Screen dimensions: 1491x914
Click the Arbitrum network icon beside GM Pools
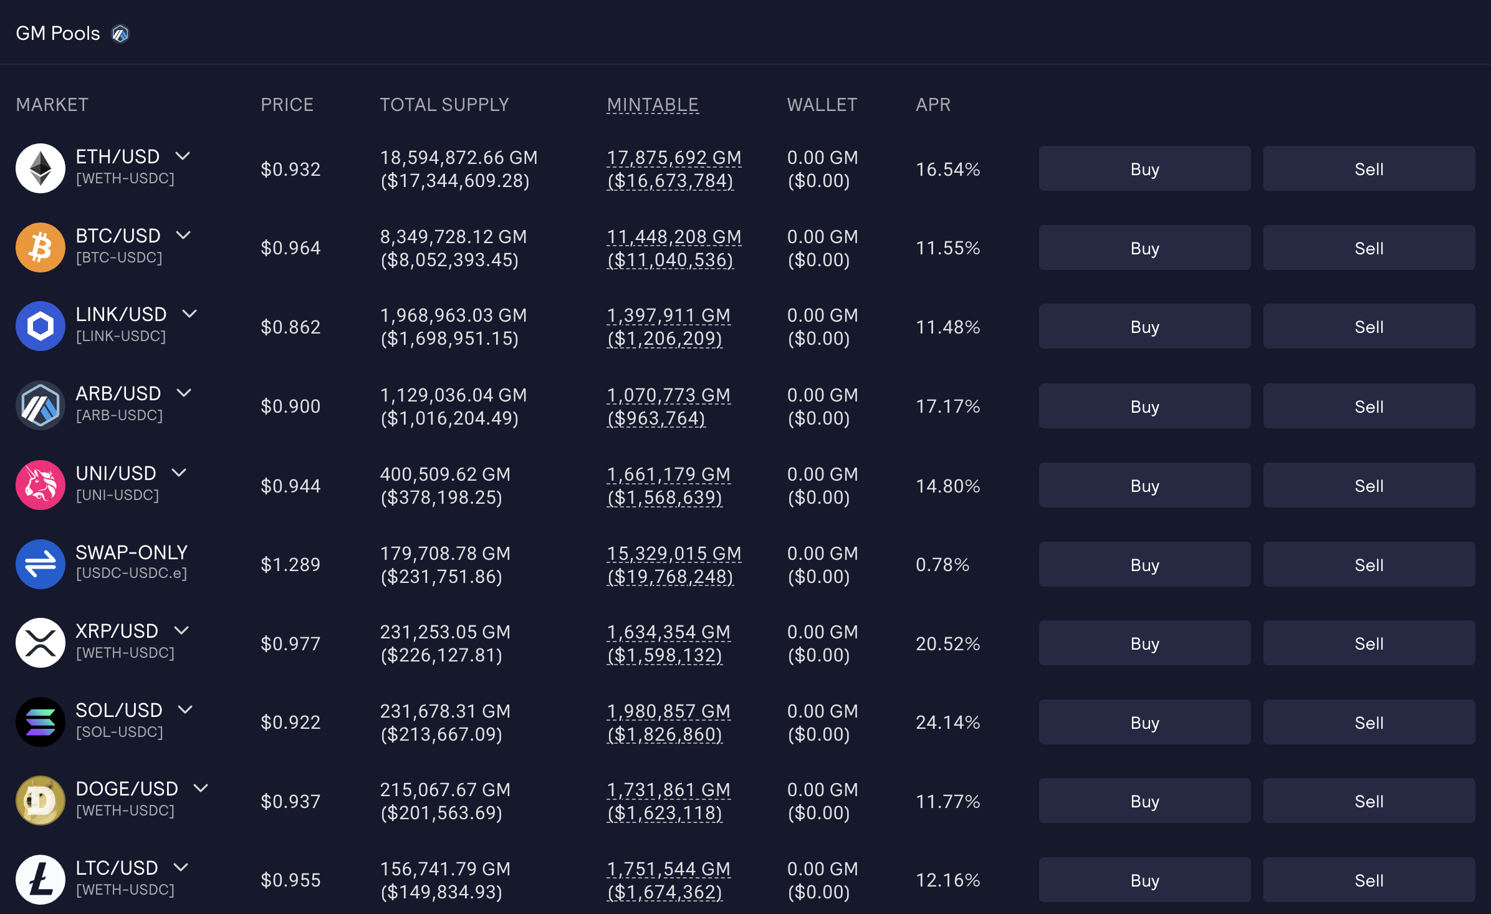pos(120,34)
